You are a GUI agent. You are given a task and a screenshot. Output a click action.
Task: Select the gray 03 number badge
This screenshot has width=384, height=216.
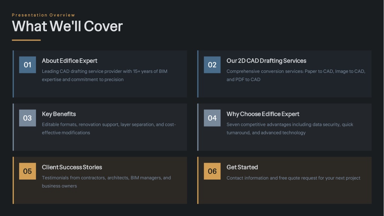(x=27, y=118)
